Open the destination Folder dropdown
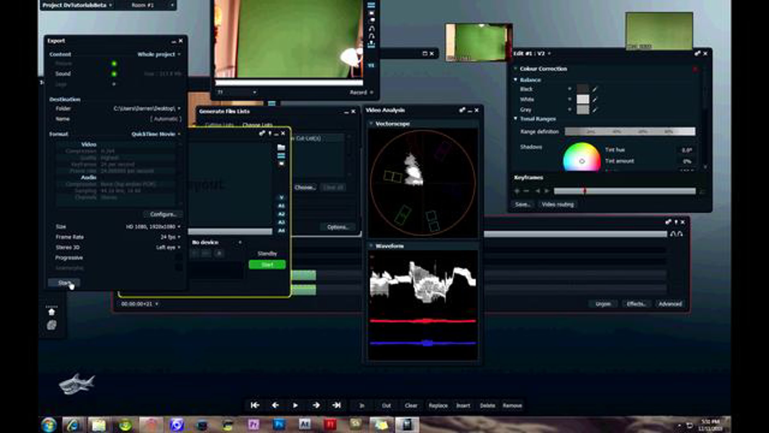Image resolution: width=769 pixels, height=433 pixels. [x=147, y=108]
